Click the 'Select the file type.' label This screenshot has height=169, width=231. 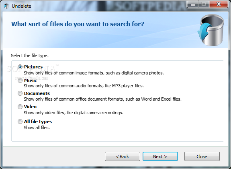click(30, 56)
